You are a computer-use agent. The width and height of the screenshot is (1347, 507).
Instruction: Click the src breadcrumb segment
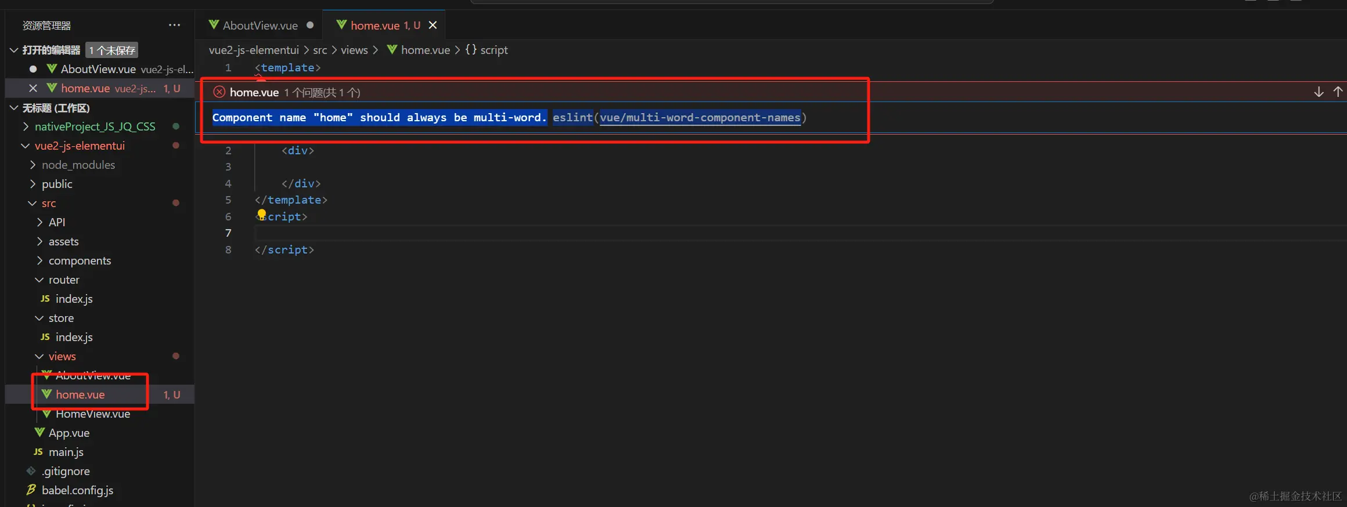click(320, 50)
